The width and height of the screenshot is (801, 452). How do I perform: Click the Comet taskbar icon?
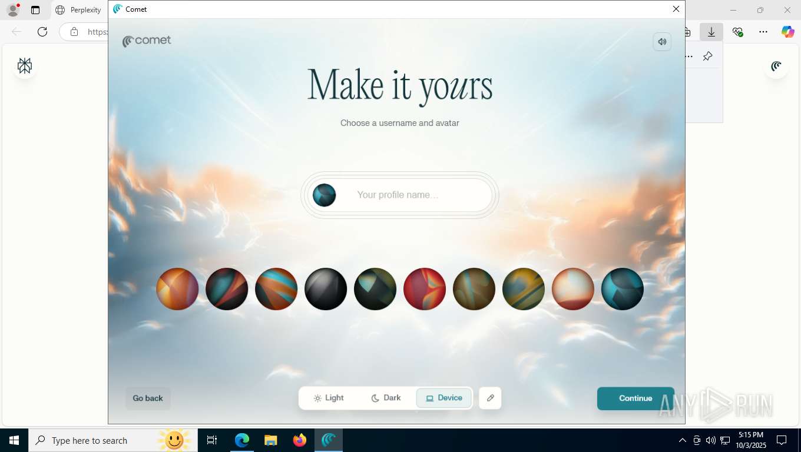click(329, 440)
